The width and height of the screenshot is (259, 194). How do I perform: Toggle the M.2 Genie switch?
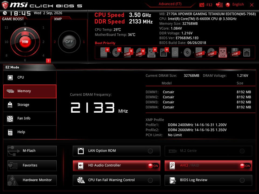pos(242,151)
